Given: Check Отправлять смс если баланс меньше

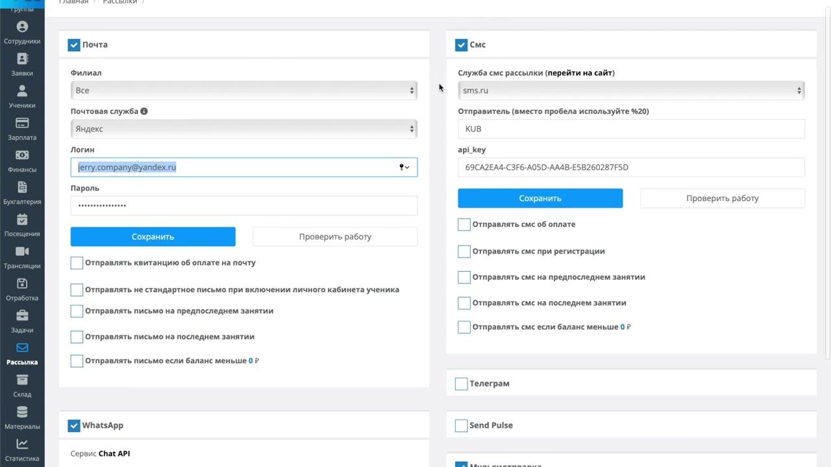Looking at the screenshot, I should (x=464, y=327).
